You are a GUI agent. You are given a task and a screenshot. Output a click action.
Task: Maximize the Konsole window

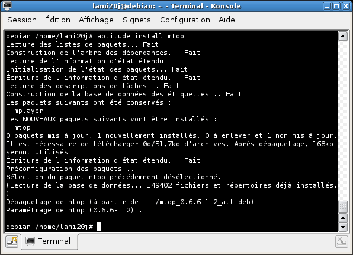(x=336, y=6)
